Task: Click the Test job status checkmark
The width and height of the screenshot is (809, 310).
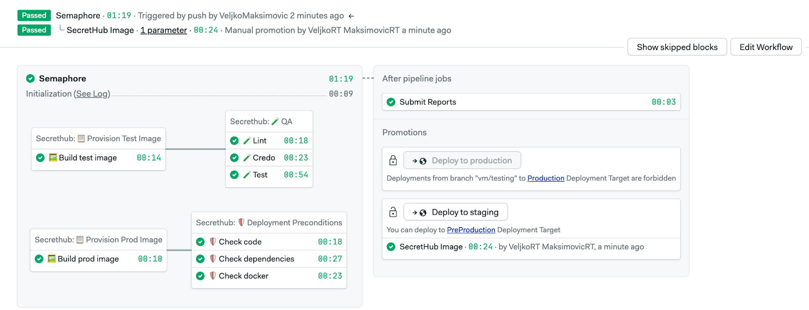Action: point(234,175)
